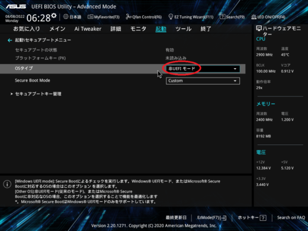Click the ASUS logo
Image resolution: width=308 pixels, height=231 pixels.
[16, 7]
